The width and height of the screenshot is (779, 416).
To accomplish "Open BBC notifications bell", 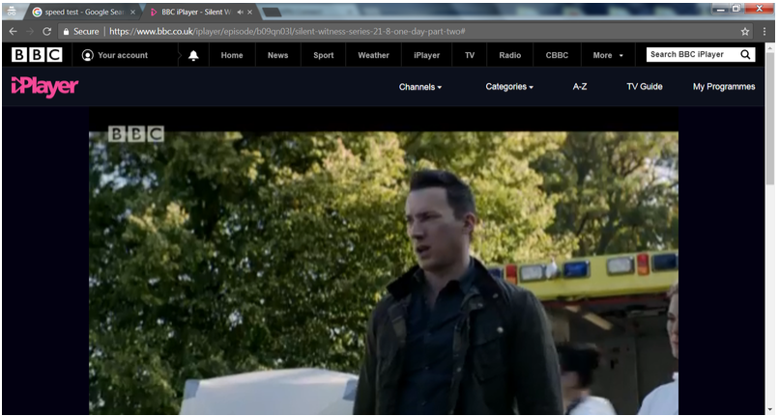I will [193, 55].
